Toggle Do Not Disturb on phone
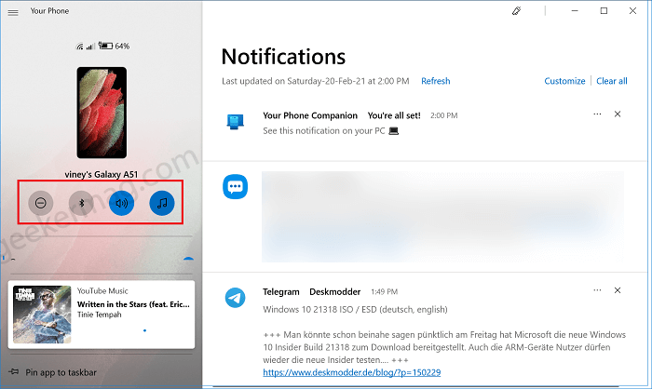 [x=41, y=203]
